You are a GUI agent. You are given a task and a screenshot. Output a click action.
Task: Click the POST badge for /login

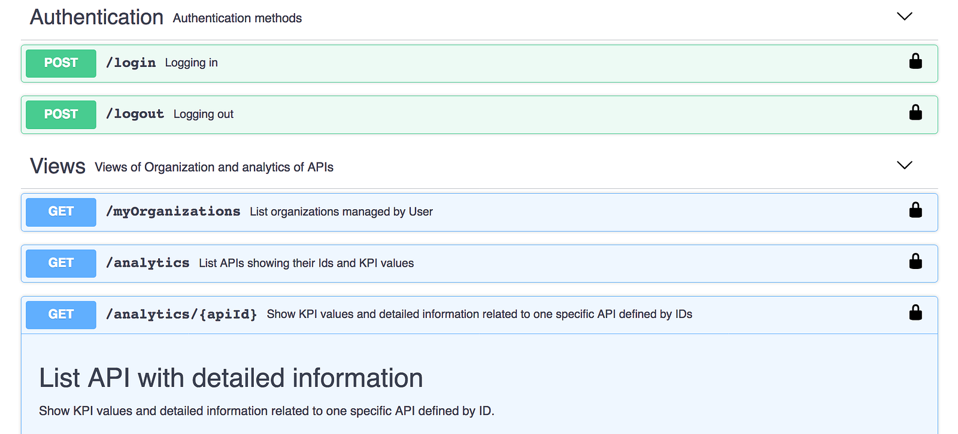tap(61, 63)
